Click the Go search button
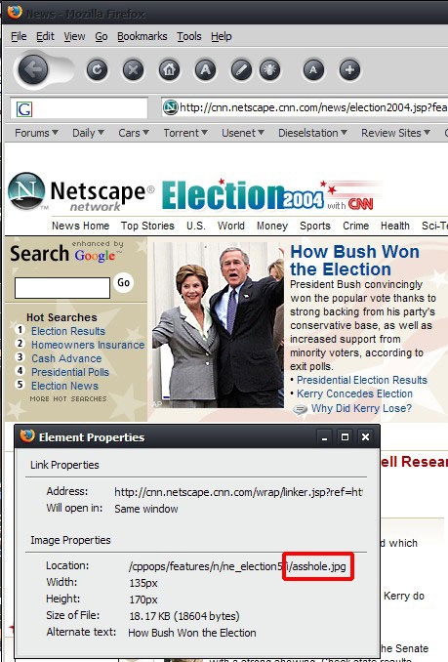Screen dimensions: 448x662 (x=124, y=282)
